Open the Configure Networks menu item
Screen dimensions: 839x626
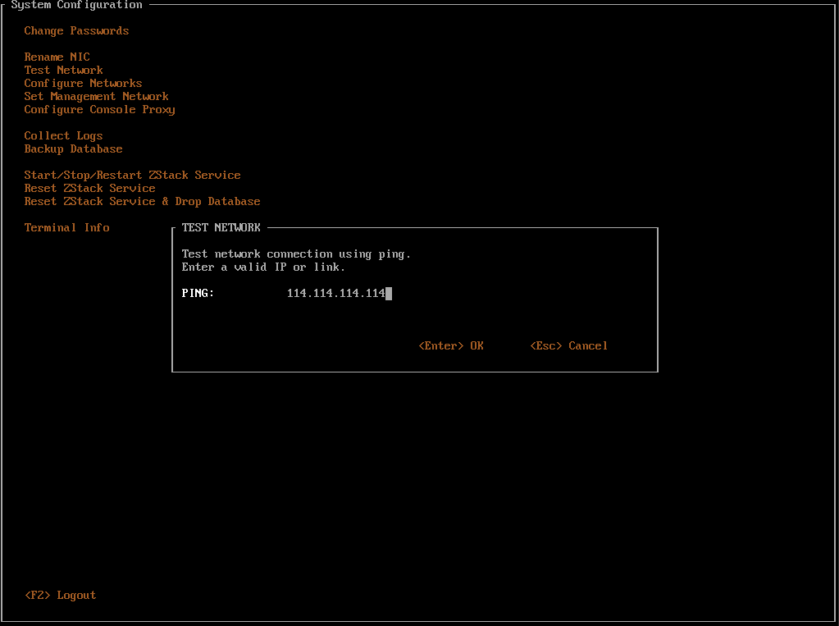click(83, 84)
